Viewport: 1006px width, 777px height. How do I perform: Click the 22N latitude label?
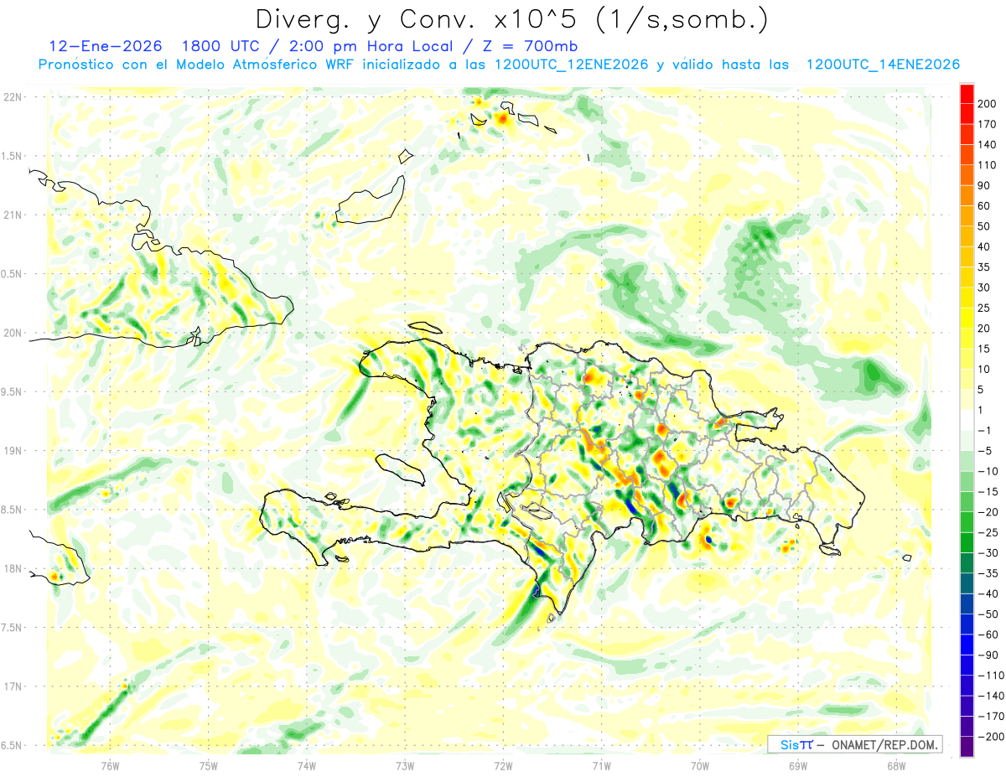13,97
